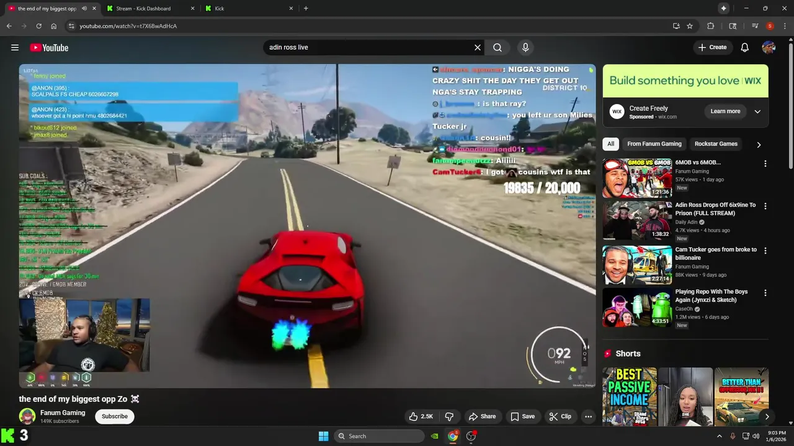
Task: Reload the current page
Action: [38, 26]
